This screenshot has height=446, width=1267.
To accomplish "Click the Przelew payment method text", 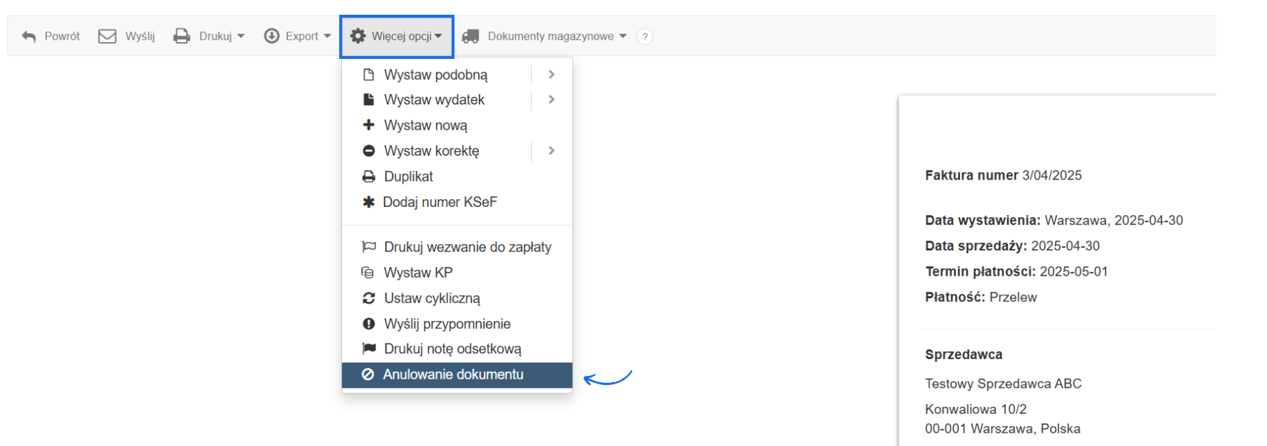I will (x=1013, y=297).
